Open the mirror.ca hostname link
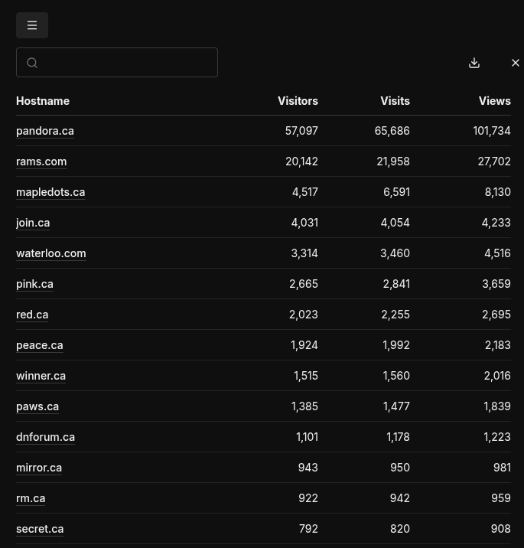This screenshot has height=548, width=524. [39, 468]
